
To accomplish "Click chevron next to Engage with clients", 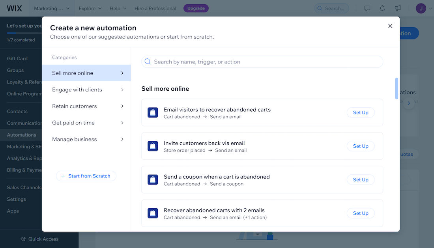I will tap(122, 90).
